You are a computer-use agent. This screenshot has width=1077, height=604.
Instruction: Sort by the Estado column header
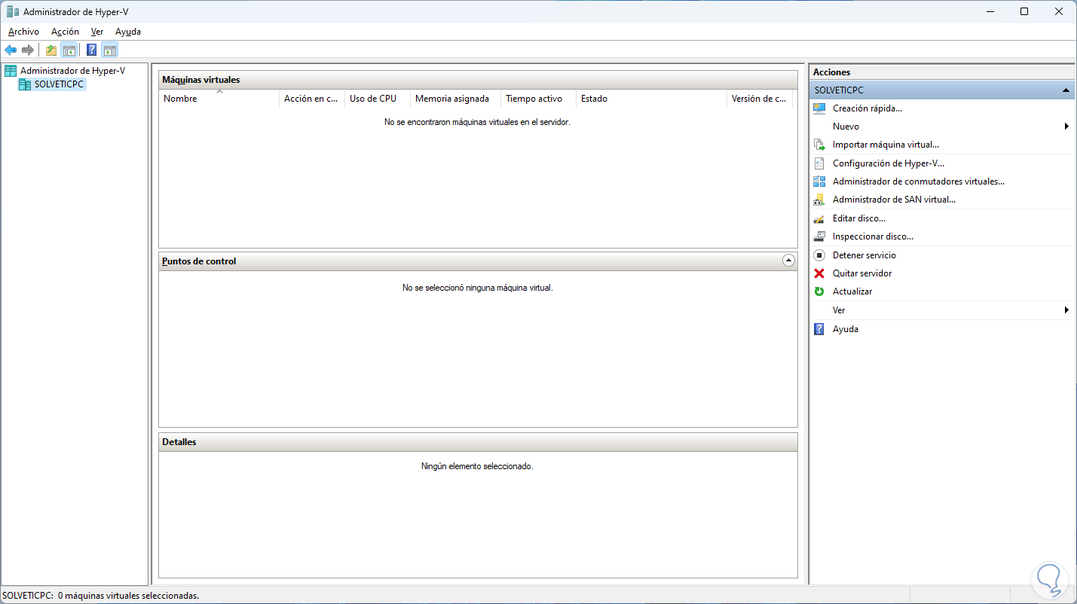coord(651,99)
